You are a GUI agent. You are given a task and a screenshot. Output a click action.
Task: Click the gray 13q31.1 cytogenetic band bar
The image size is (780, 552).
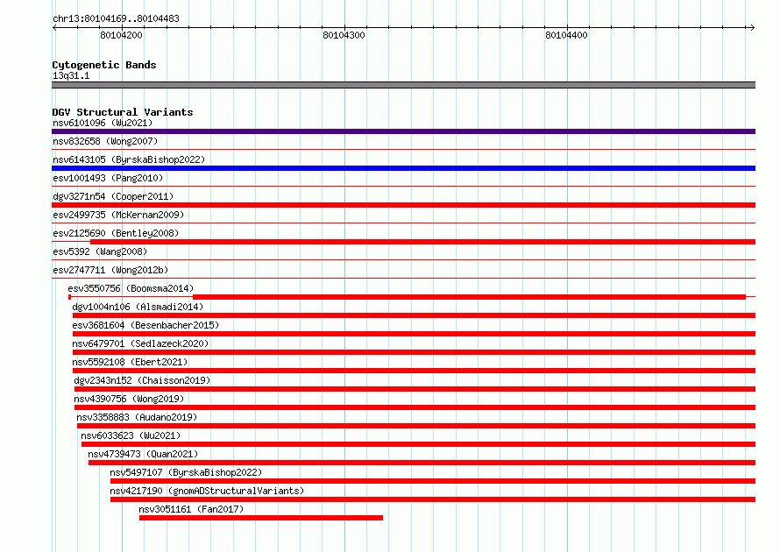click(x=403, y=85)
